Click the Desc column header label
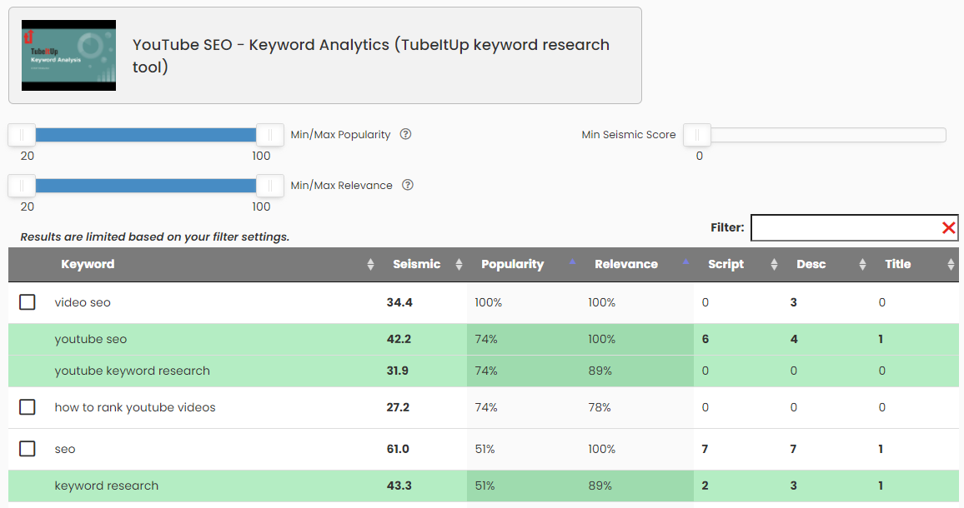Screen dimensions: 964x508 [811, 264]
